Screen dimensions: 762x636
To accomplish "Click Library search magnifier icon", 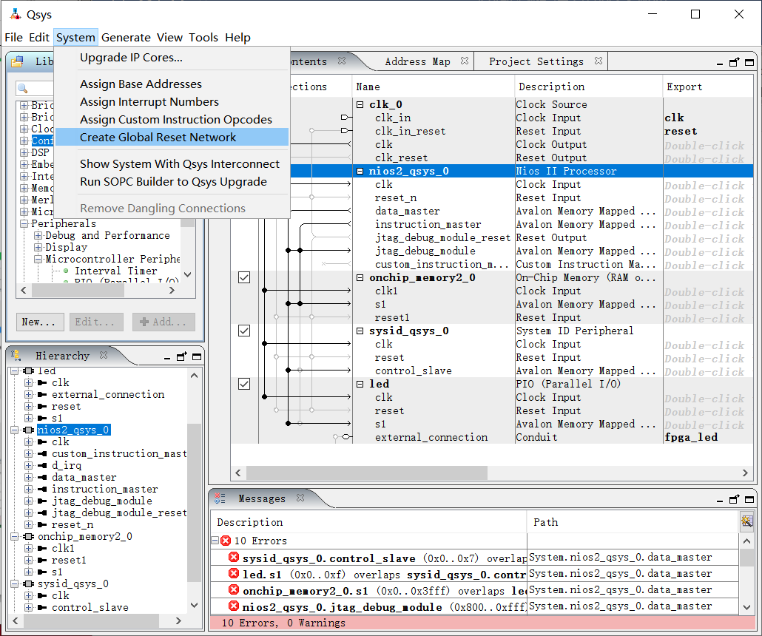I will pyautogui.click(x=23, y=89).
